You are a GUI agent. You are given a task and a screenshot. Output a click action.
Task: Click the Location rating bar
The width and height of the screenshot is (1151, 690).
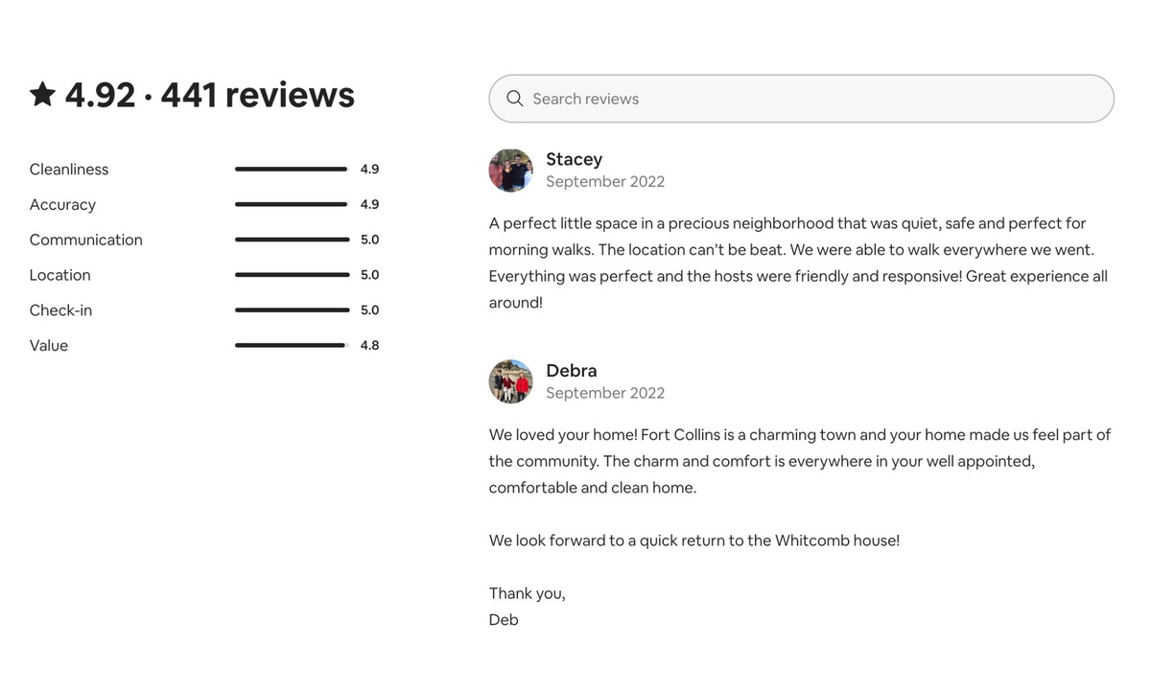[x=292, y=275]
